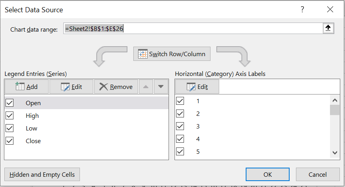
Task: Edit the horizontal axis labels
Action: click(197, 87)
